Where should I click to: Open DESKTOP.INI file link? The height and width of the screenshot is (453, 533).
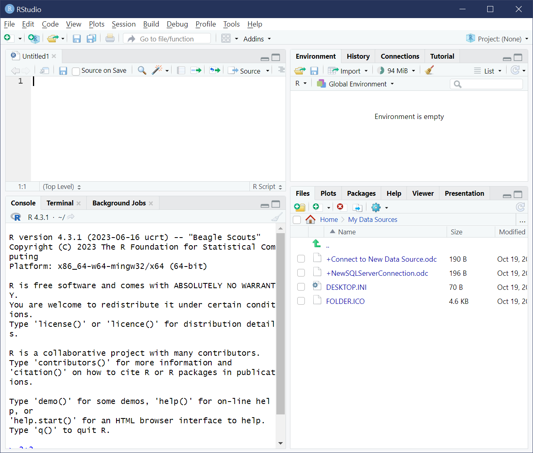tap(346, 287)
